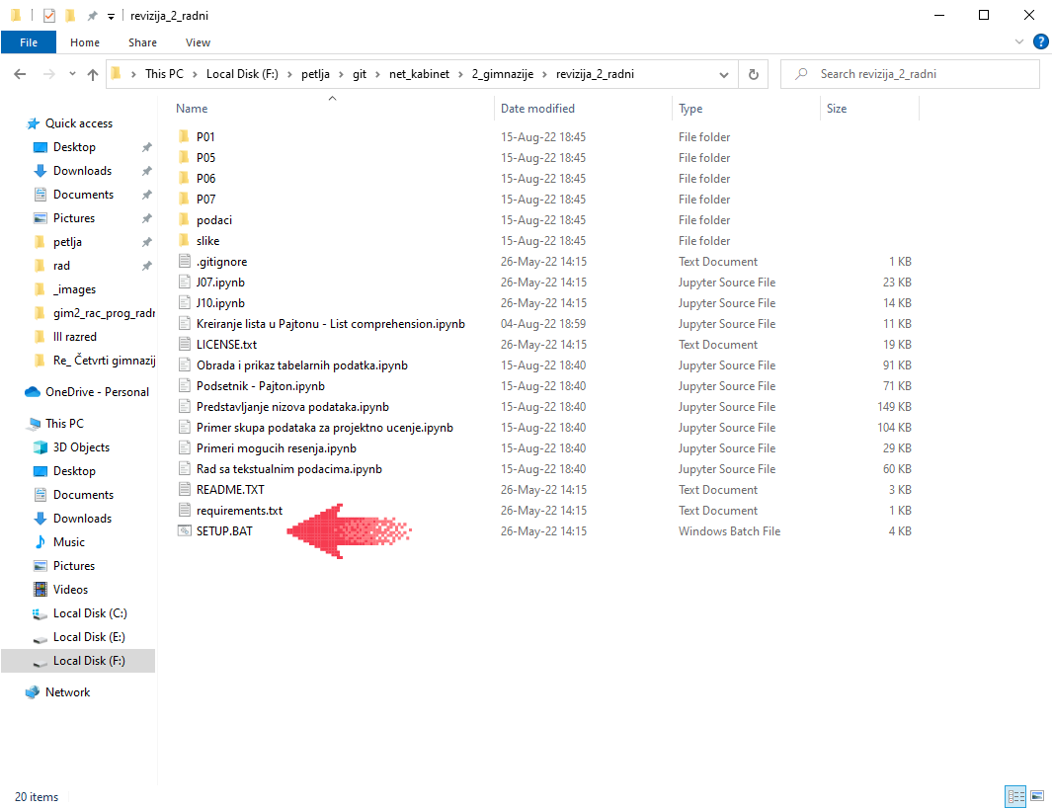The image size is (1053, 809).
Task: Click the Refresh button beside address bar
Action: point(754,74)
